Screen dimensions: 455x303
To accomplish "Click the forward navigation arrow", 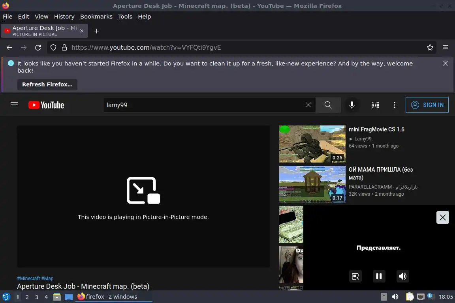I will pyautogui.click(x=24, y=48).
